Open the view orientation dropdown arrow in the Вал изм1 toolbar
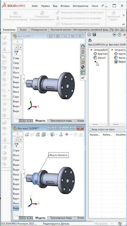The height and width of the screenshot is (226, 127). coord(48,135)
